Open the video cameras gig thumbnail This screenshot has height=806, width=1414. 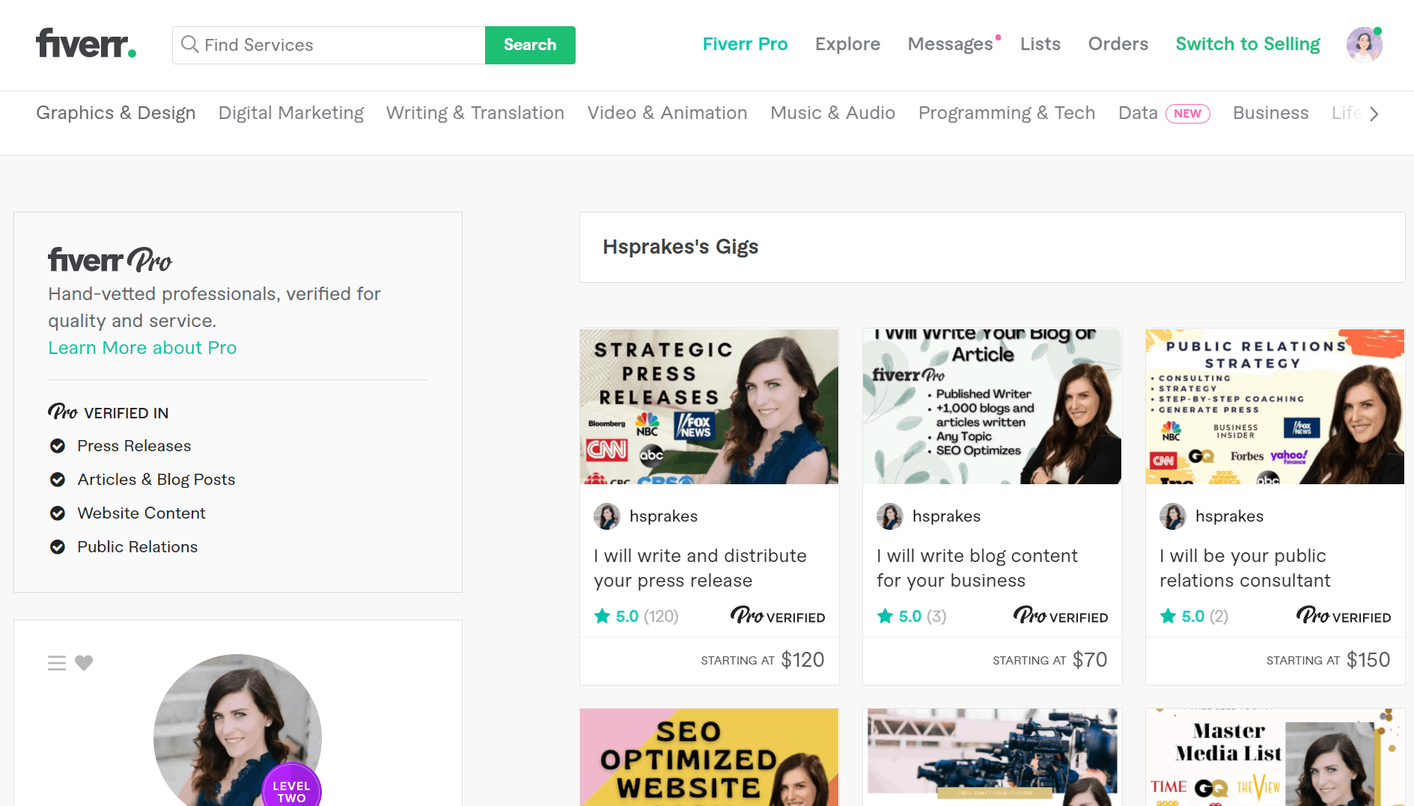click(x=992, y=757)
